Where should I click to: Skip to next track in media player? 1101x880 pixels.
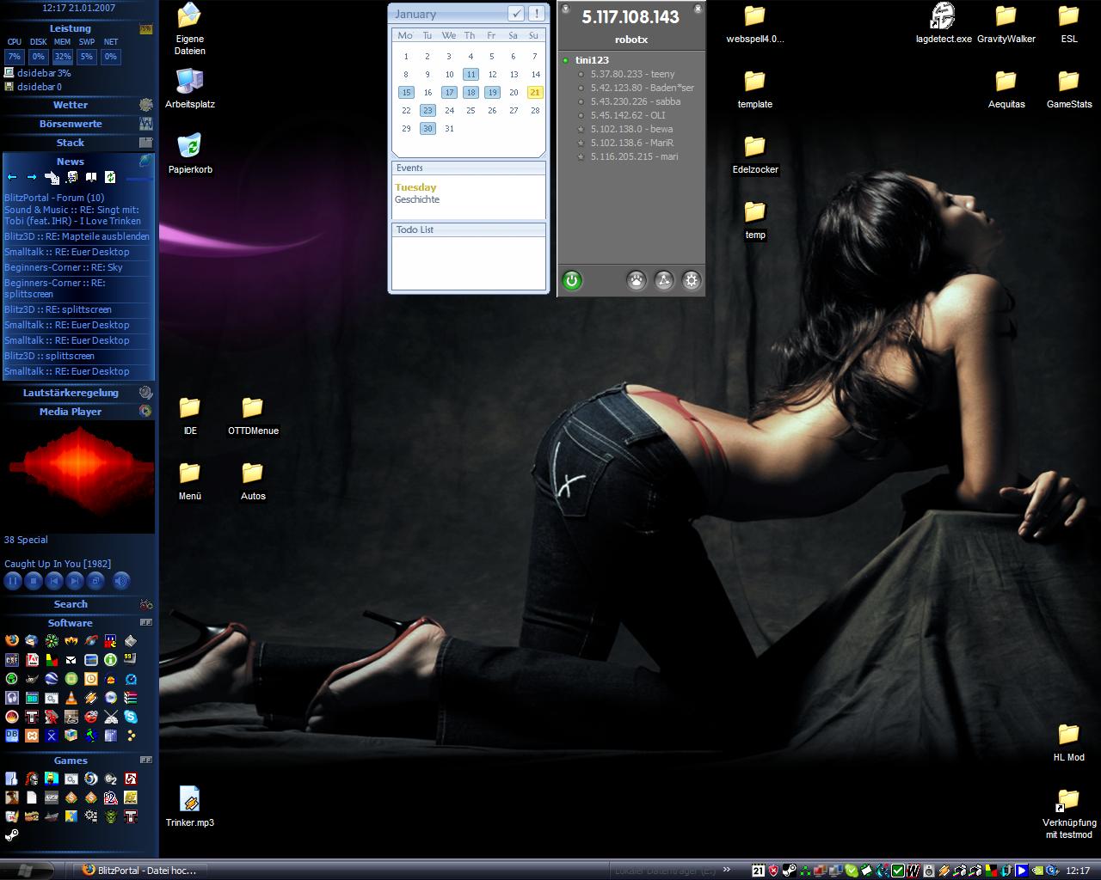(75, 581)
